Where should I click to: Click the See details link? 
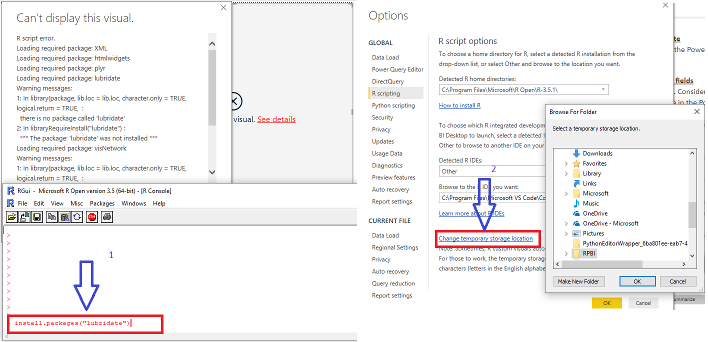pyautogui.click(x=276, y=119)
